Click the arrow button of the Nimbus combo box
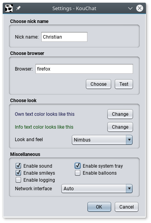Screen dimensions: 151x223 pos(129,140)
